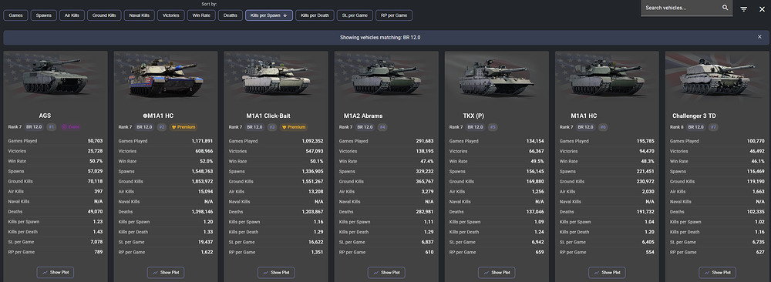Select the M1A1 Click-Bait title

(x=268, y=116)
